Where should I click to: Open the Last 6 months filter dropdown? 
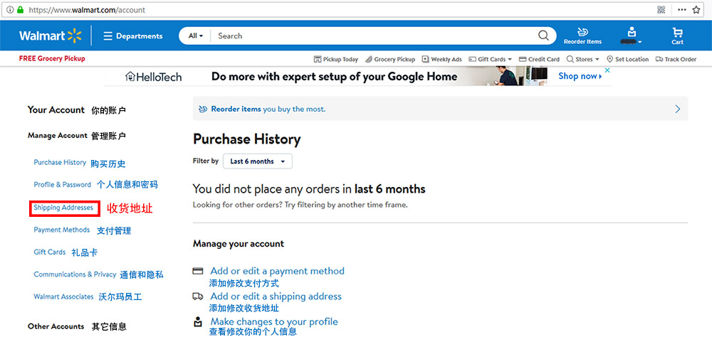pos(258,161)
